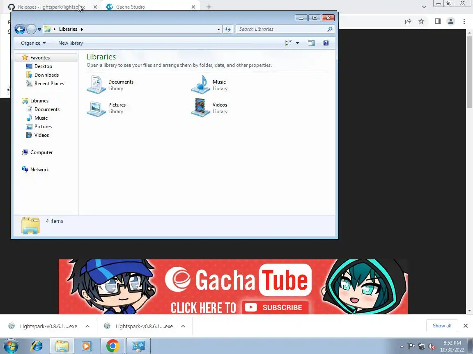Toggle Chrome side panel icon

(437, 21)
